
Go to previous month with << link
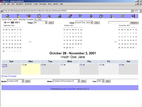pos(30,42)
